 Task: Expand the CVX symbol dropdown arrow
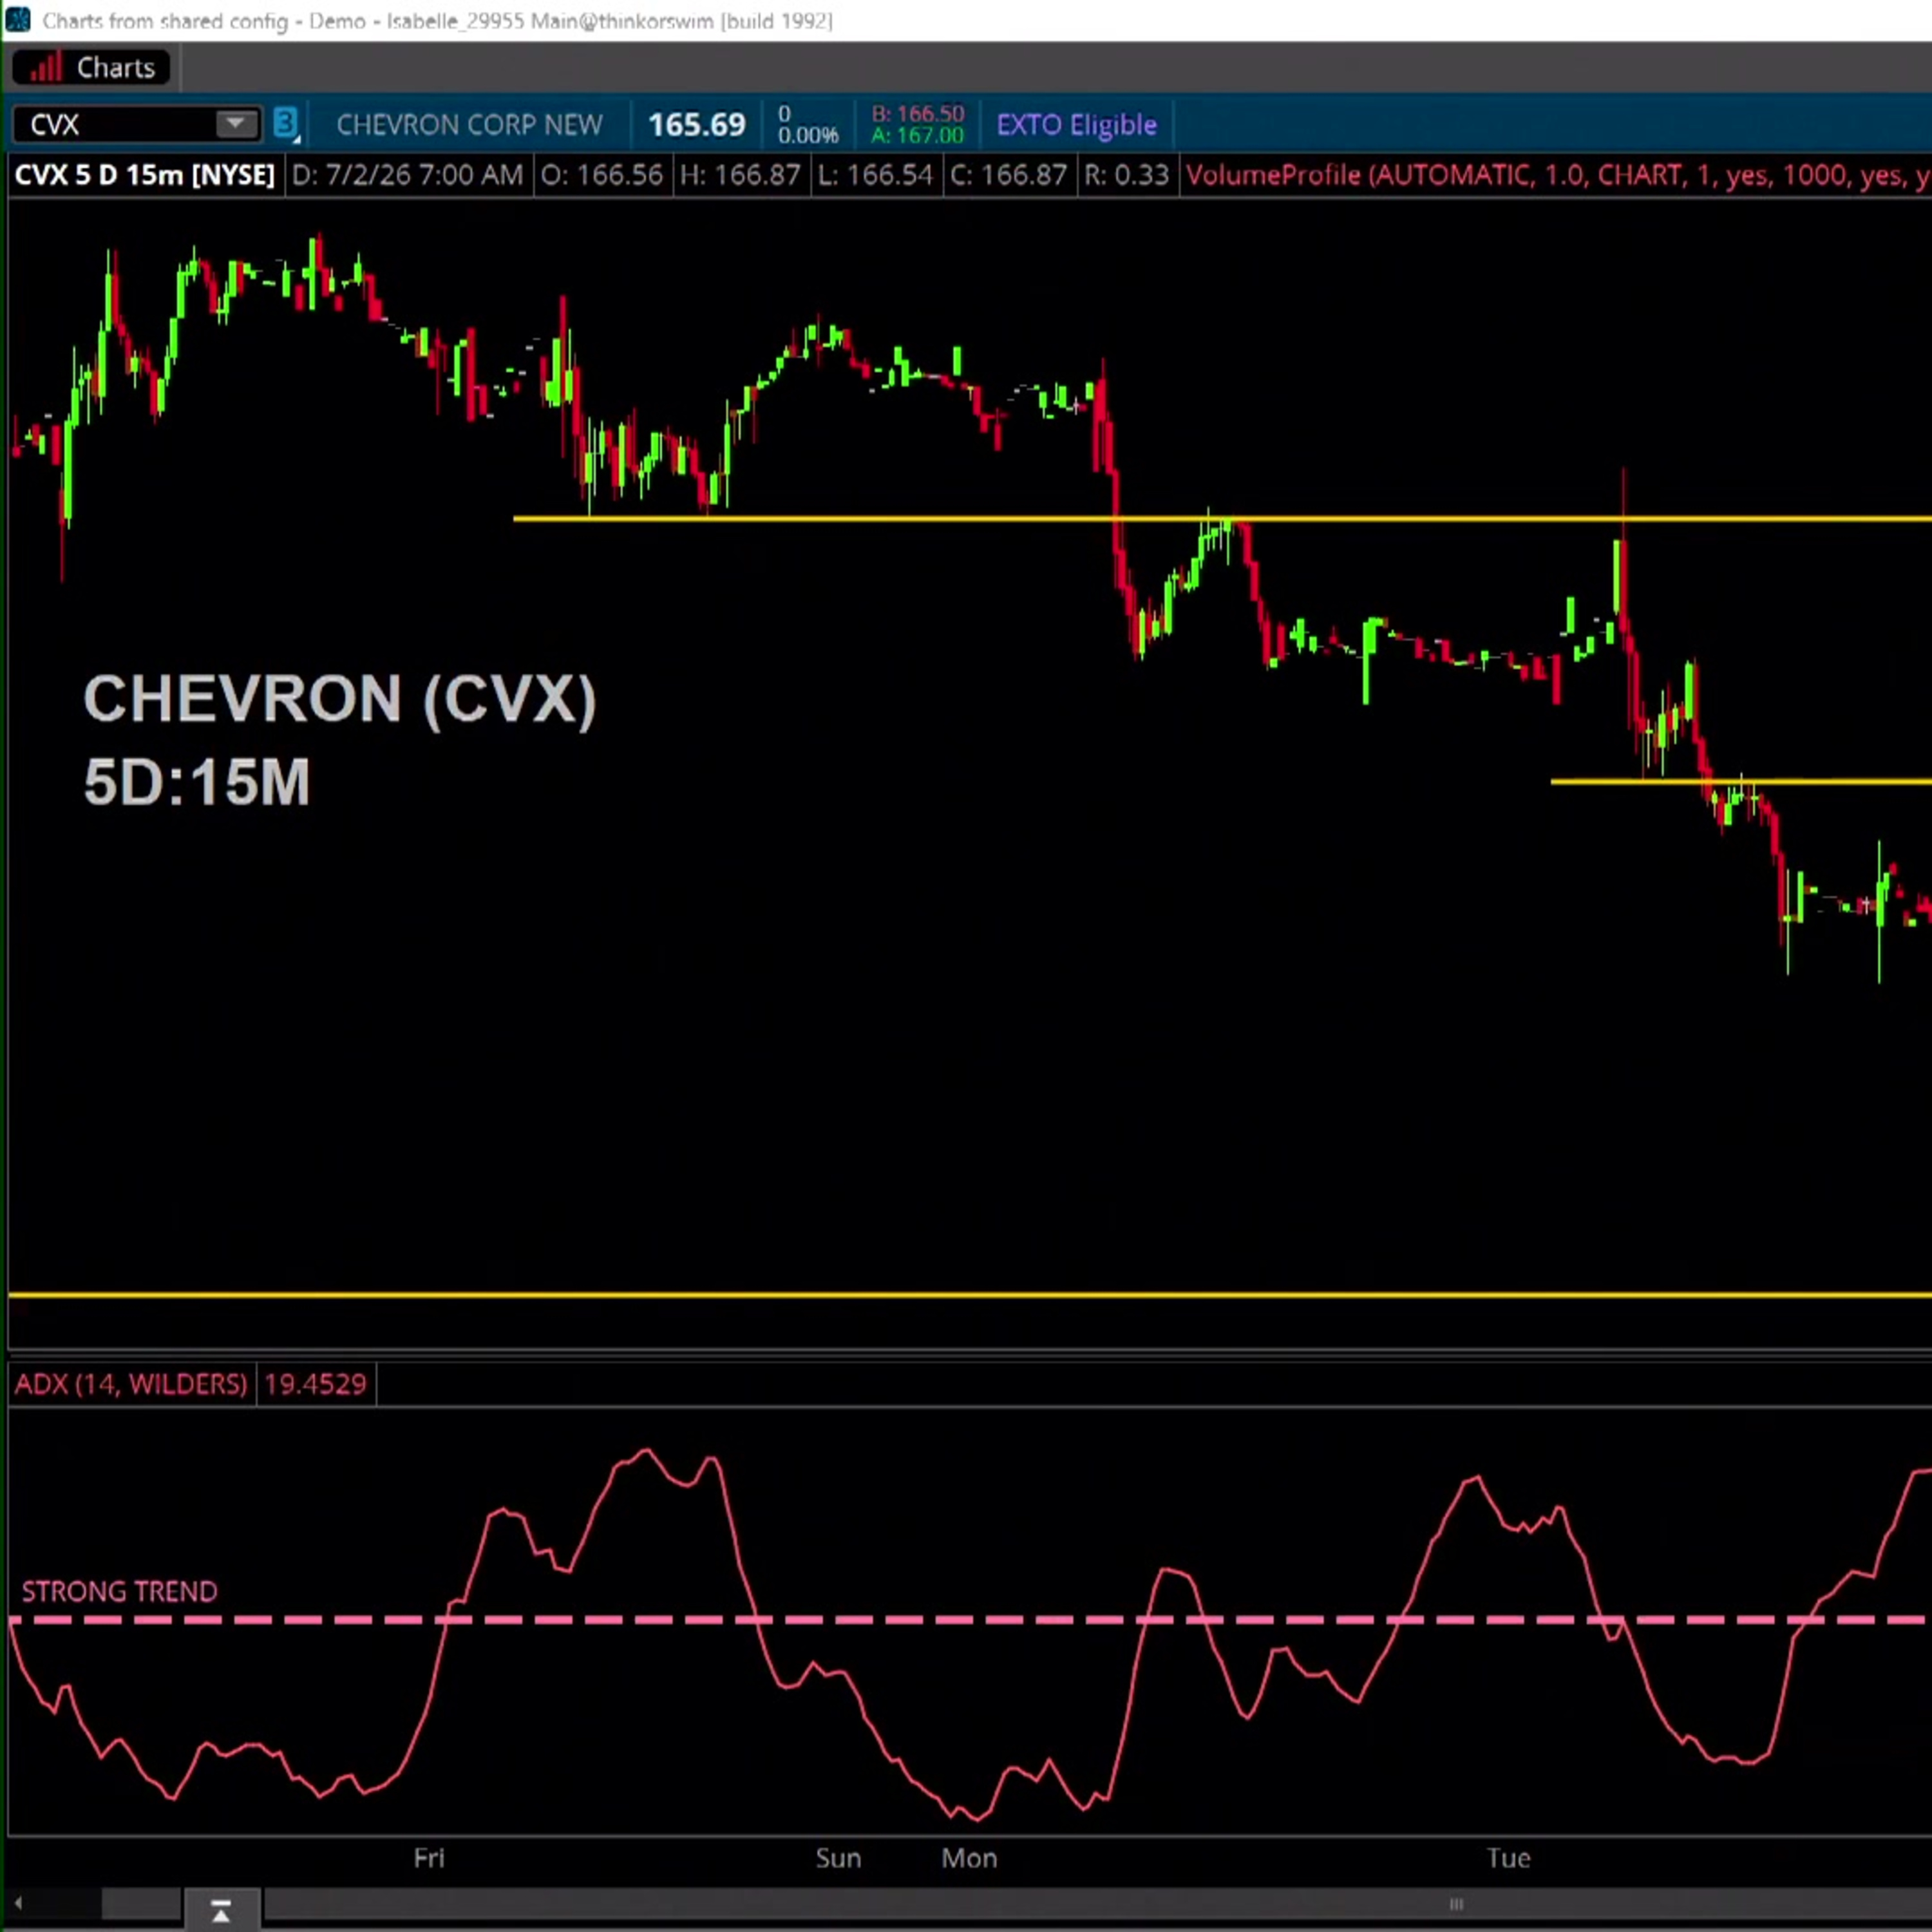pyautogui.click(x=235, y=124)
